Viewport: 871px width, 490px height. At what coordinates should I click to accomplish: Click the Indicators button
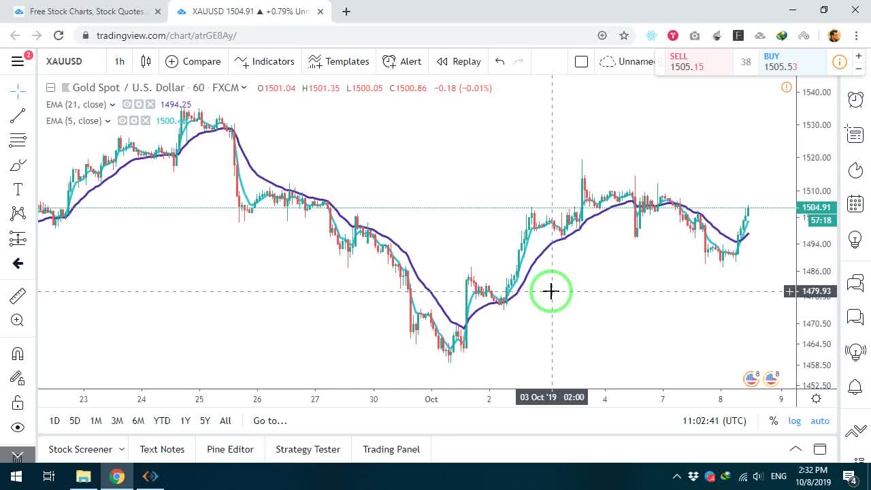(x=265, y=61)
